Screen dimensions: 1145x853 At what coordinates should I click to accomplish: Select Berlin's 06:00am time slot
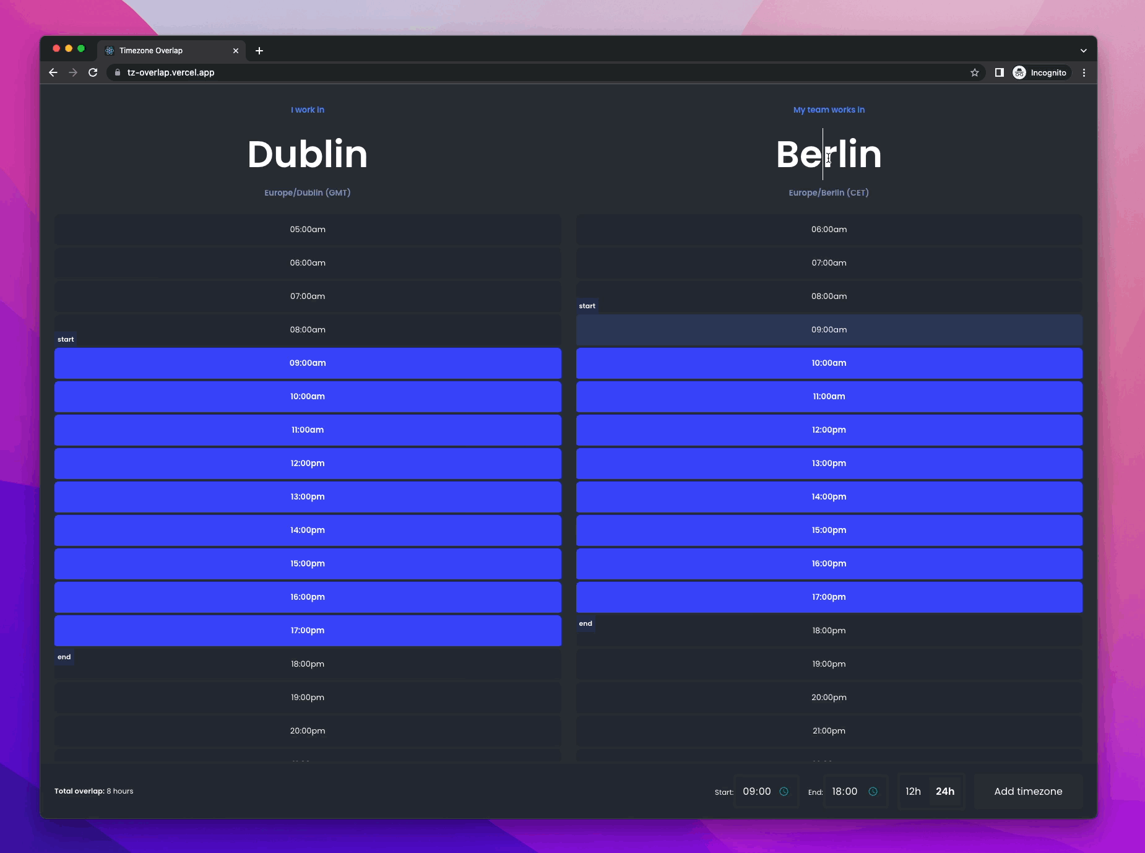pyautogui.click(x=829, y=230)
